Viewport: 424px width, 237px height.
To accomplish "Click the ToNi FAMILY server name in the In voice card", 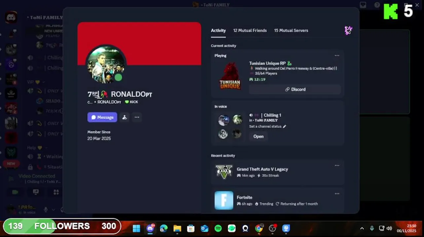I will pyautogui.click(x=266, y=120).
